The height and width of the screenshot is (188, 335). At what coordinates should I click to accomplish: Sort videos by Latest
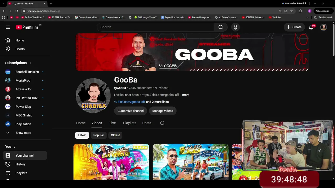82,135
